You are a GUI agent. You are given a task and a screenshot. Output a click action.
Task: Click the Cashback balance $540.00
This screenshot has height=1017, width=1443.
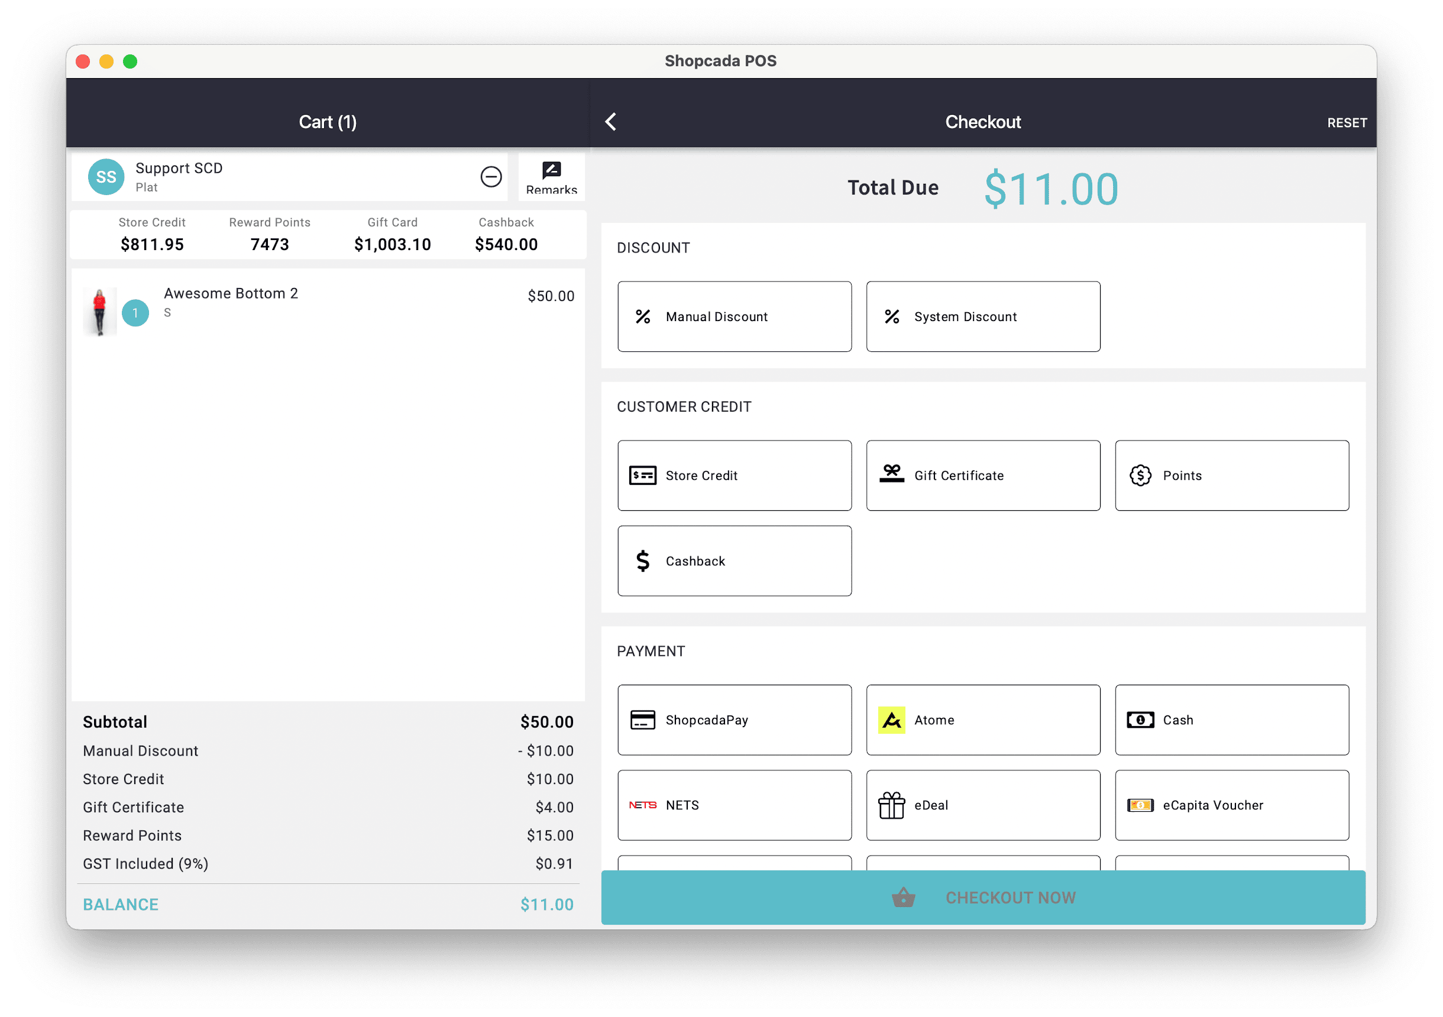pos(506,245)
